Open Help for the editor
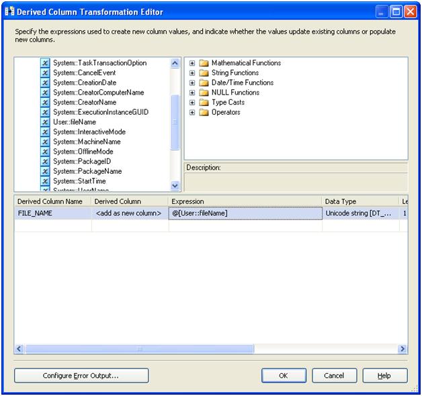 385,376
